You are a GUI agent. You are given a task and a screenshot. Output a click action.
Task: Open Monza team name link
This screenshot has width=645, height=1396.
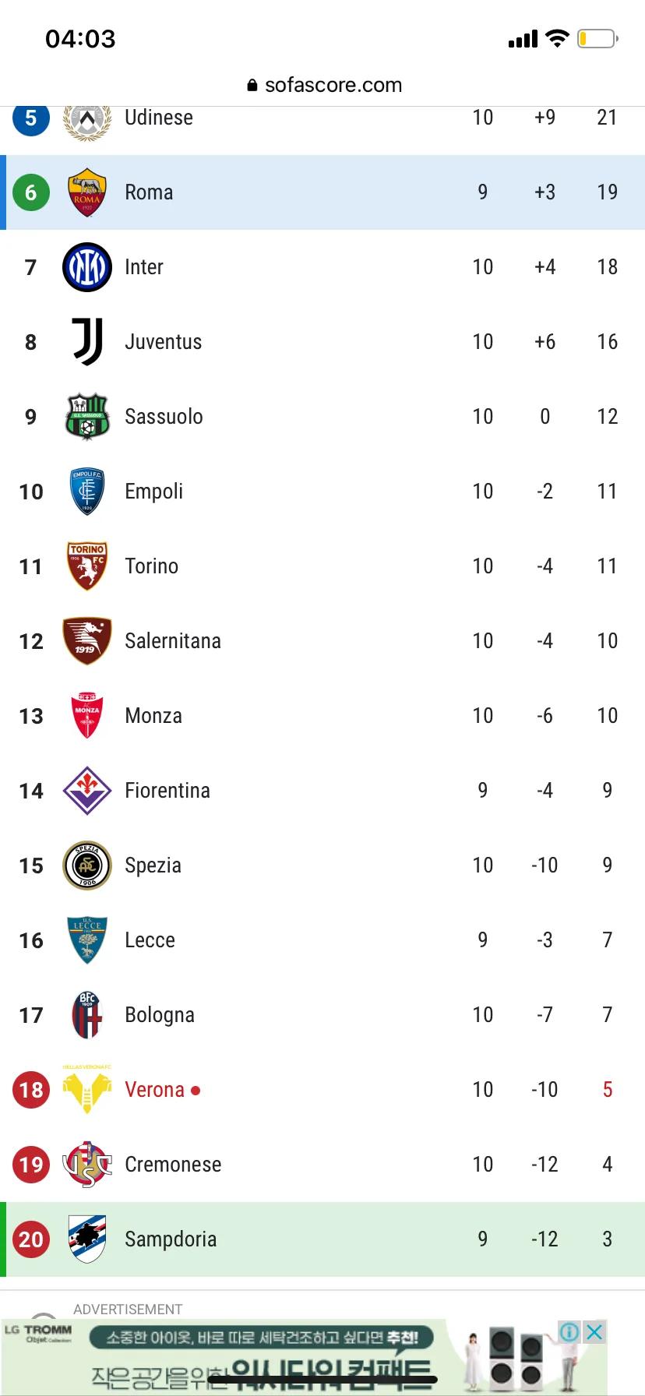(153, 716)
